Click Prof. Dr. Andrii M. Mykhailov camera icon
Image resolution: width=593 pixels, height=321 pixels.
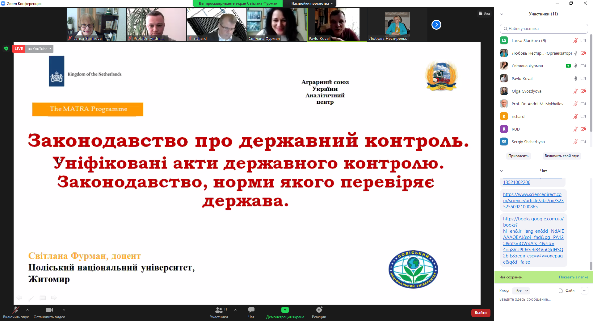pos(583,104)
